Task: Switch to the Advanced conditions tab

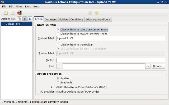Action: coord(98,20)
